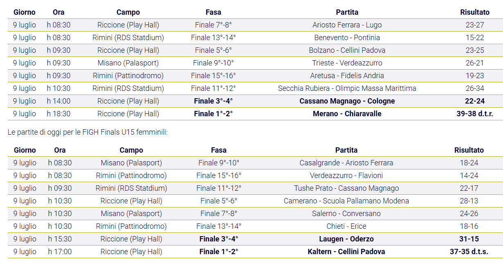The height and width of the screenshot is (266, 503).
Task: Click the 'Partita' header in second table
Action: pos(346,150)
